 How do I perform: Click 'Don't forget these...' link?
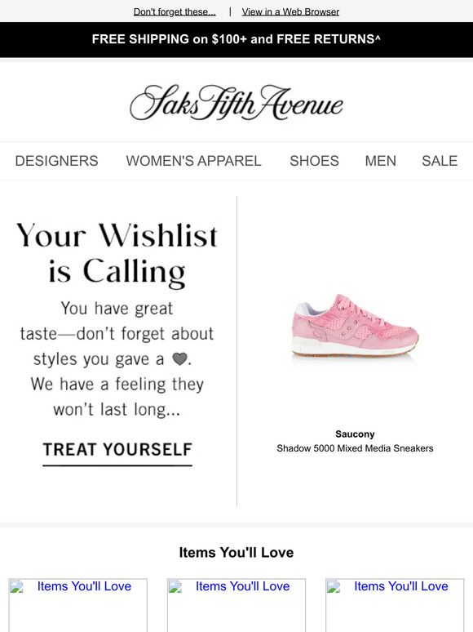pyautogui.click(x=175, y=11)
